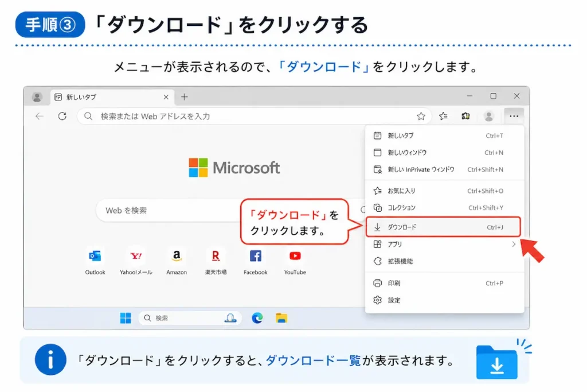Open 設定 from the menu
587x392 pixels.
[444, 300]
